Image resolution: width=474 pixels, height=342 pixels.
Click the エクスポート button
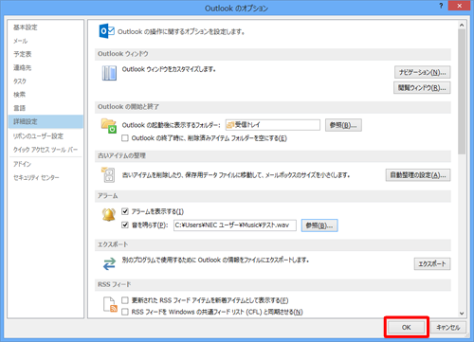(x=432, y=263)
